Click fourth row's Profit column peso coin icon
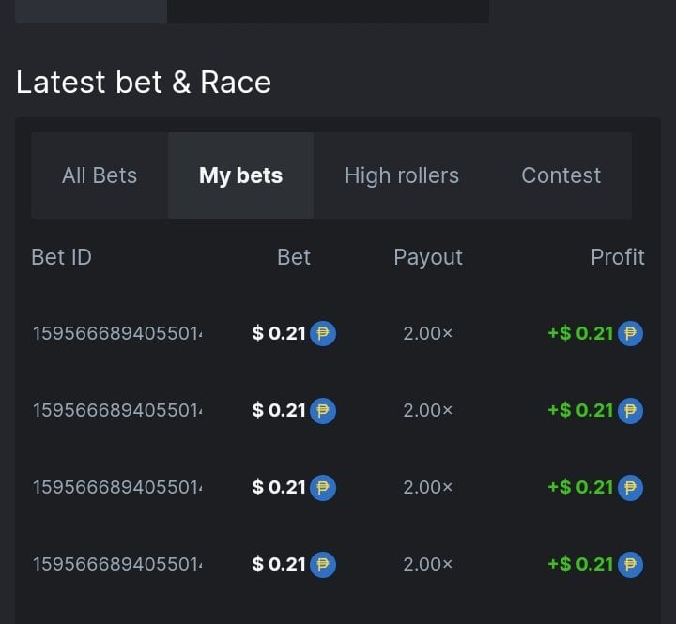This screenshot has width=676, height=624. click(x=630, y=564)
